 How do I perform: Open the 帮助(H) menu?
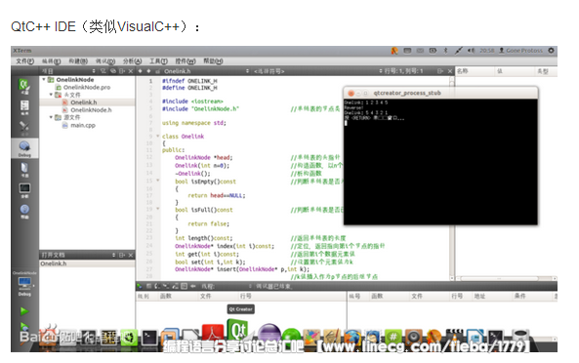click(x=213, y=60)
